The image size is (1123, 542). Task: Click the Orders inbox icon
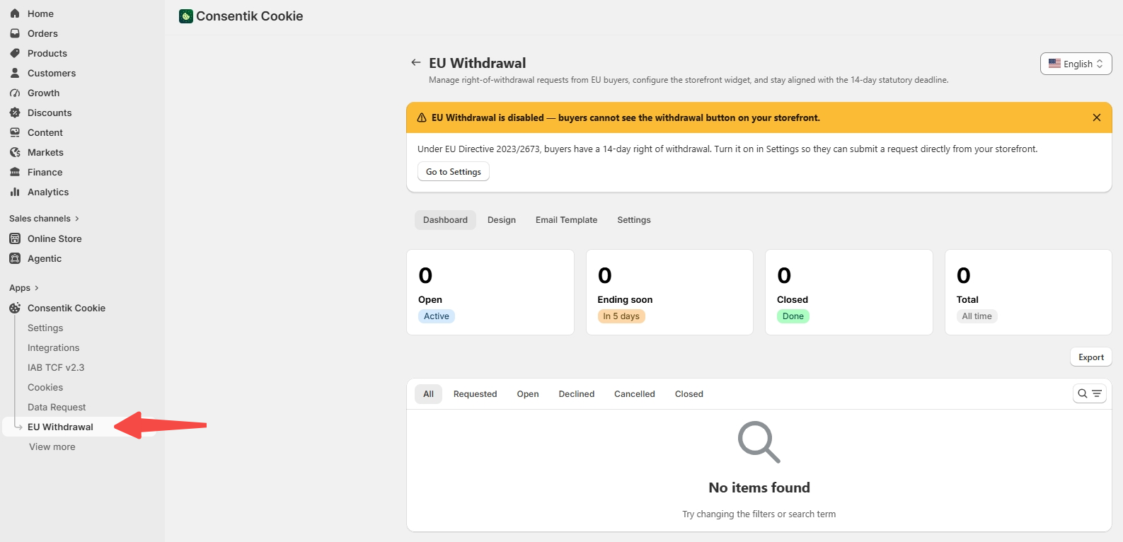(x=15, y=33)
